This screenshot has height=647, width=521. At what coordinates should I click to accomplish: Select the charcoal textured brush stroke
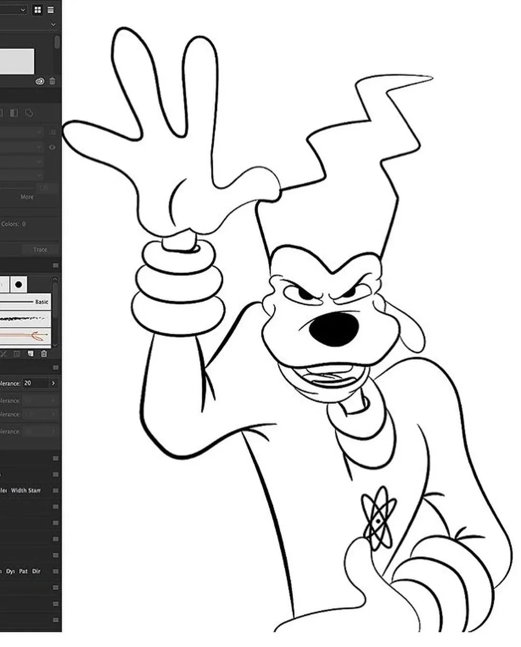[25, 318]
